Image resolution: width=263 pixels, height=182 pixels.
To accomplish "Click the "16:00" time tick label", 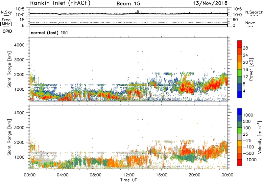I will point(161,175).
